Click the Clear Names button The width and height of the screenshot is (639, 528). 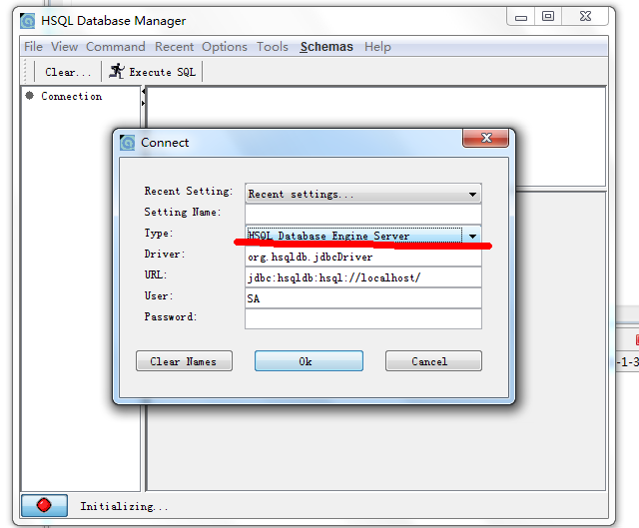click(184, 361)
